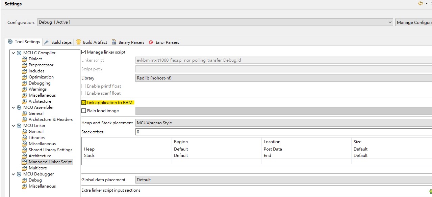Click the trophy icon on Build Artifact tab
This screenshot has height=197, width=432.
(78, 42)
